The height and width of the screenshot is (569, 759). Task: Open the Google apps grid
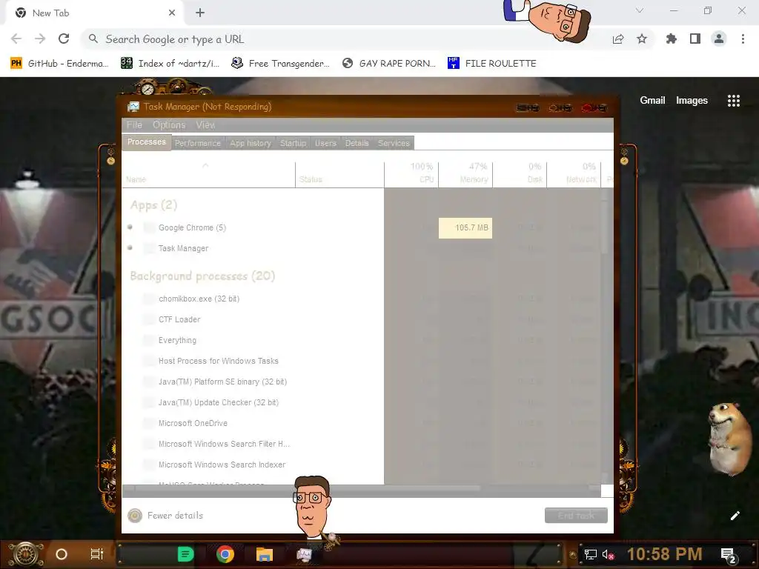(734, 100)
